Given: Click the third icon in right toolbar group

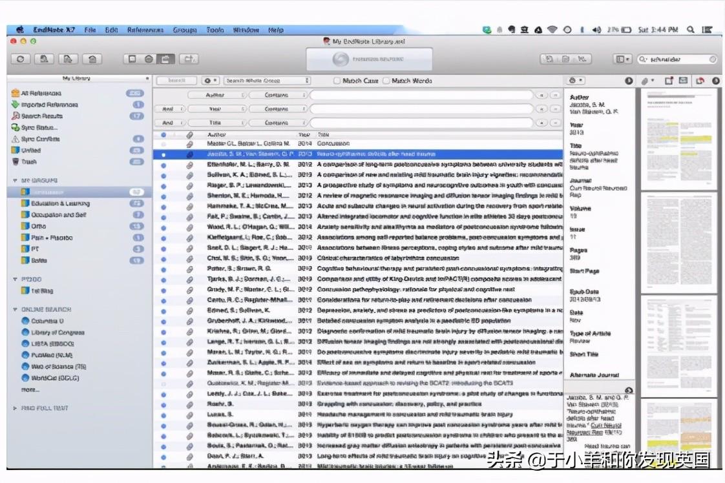Looking at the screenshot, I should [x=582, y=59].
